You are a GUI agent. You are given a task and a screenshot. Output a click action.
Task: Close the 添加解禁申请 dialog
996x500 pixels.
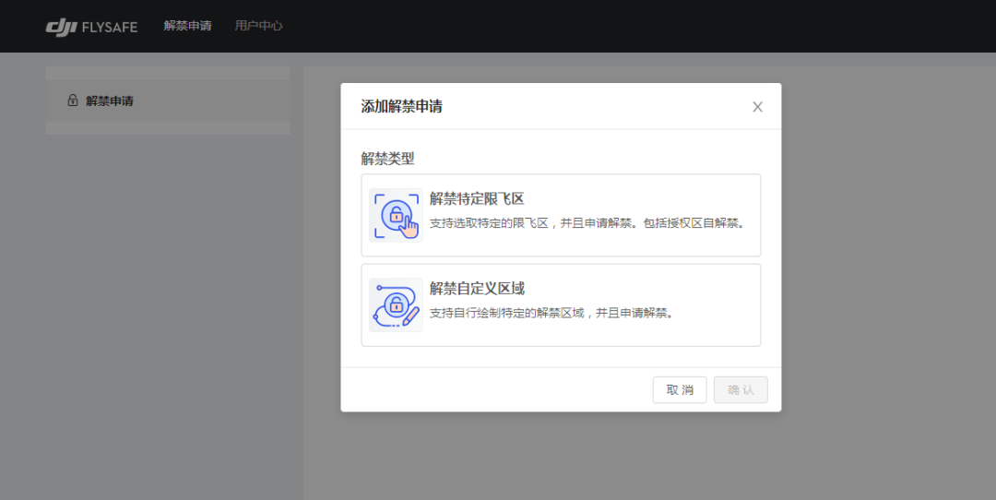(x=757, y=107)
